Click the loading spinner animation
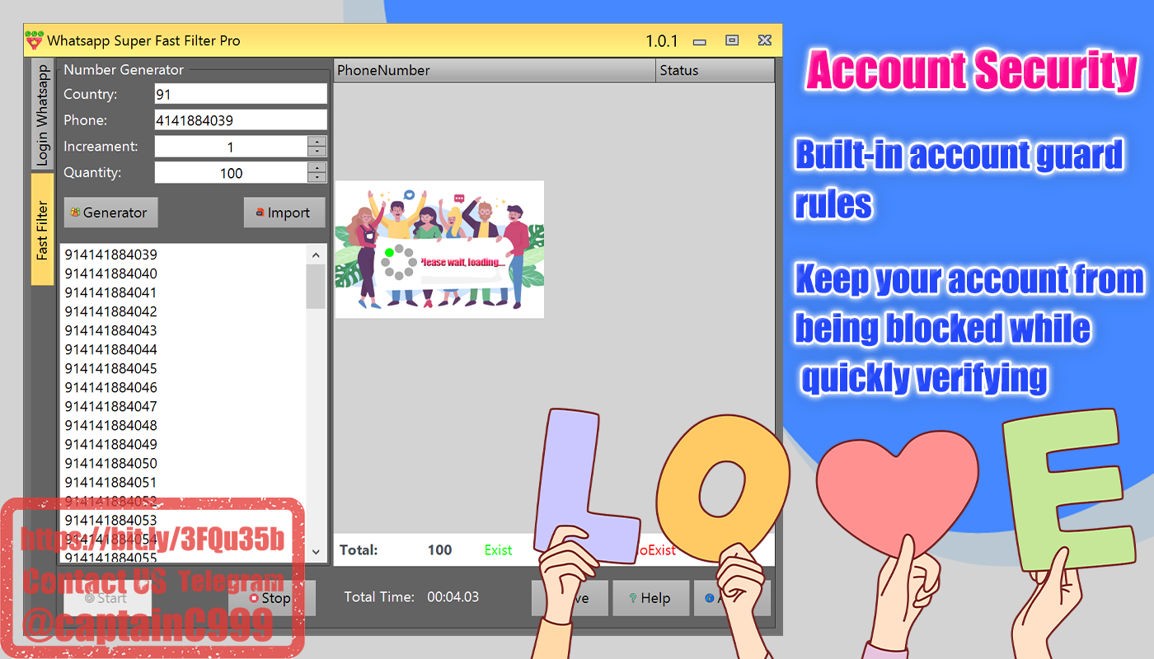 [399, 262]
